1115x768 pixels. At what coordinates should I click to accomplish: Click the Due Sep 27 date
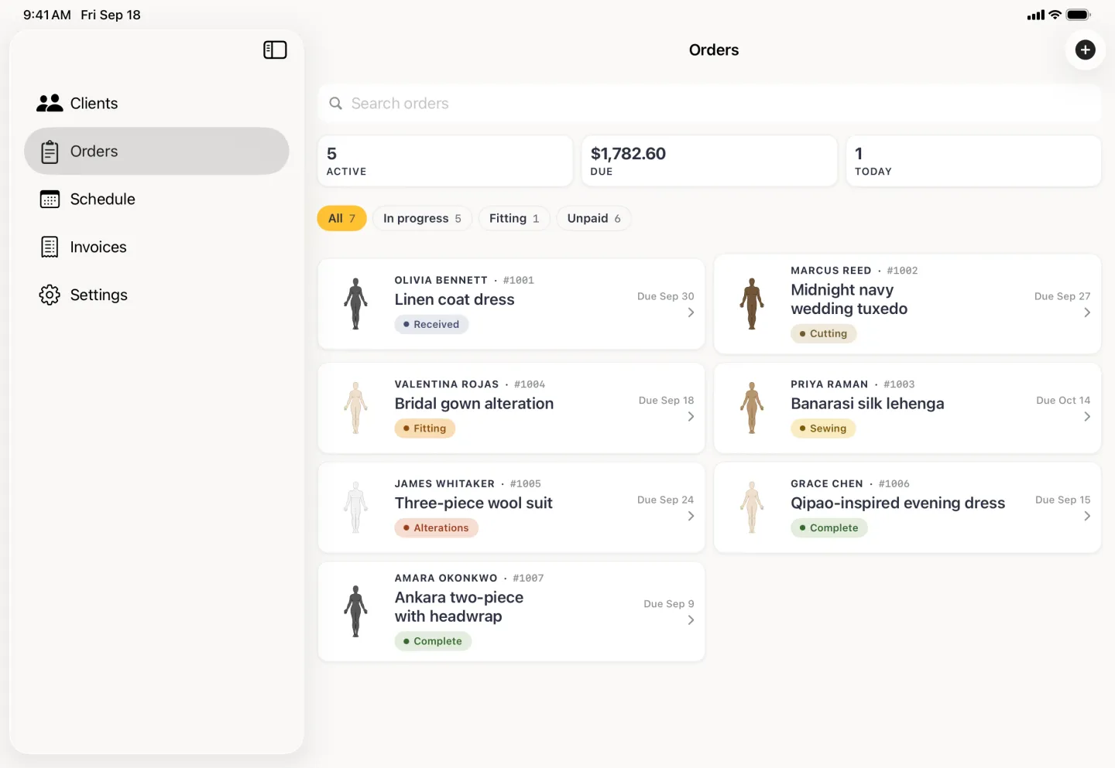(x=1062, y=296)
